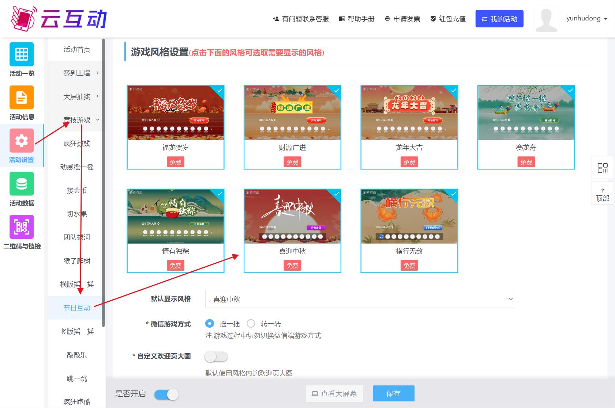Toggle the checkmark on 情有独粽 card
This screenshot has height=408, width=615.
(220, 194)
